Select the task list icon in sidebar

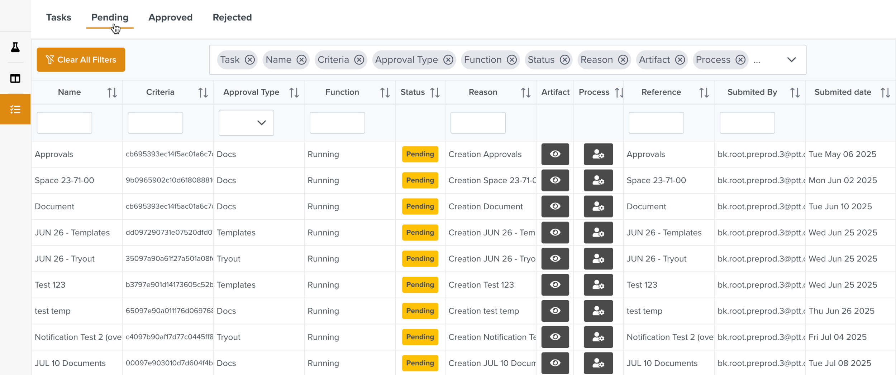coord(15,109)
